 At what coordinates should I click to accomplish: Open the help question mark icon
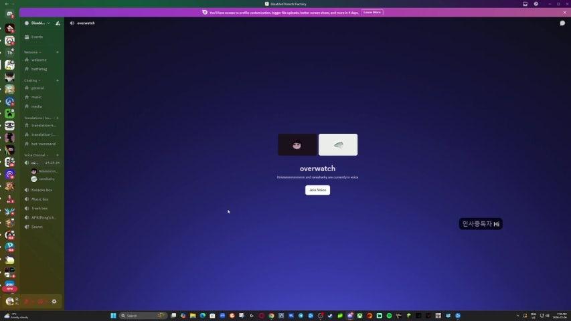click(536, 4)
